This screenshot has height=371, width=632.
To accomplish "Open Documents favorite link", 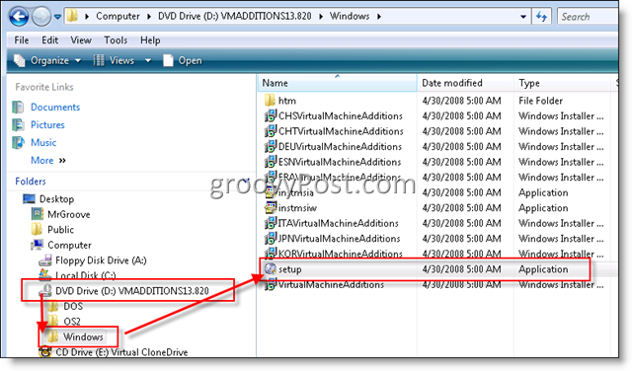I will (55, 108).
